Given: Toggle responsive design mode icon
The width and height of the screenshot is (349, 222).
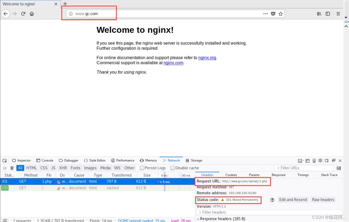Looking at the screenshot, I should point(314,161).
